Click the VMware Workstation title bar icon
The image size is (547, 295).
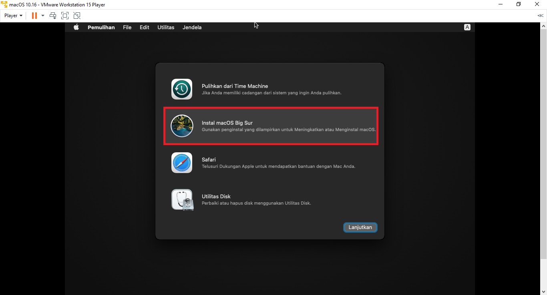point(4,4)
